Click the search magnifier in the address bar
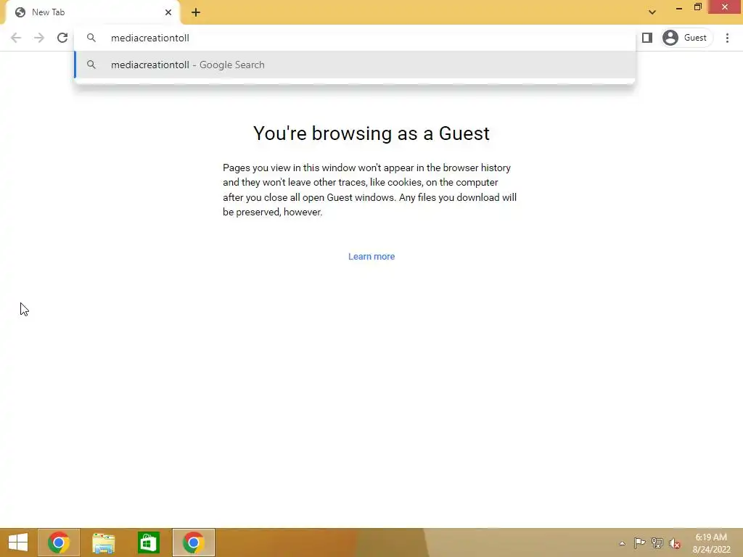Image resolution: width=743 pixels, height=557 pixels. [x=91, y=38]
